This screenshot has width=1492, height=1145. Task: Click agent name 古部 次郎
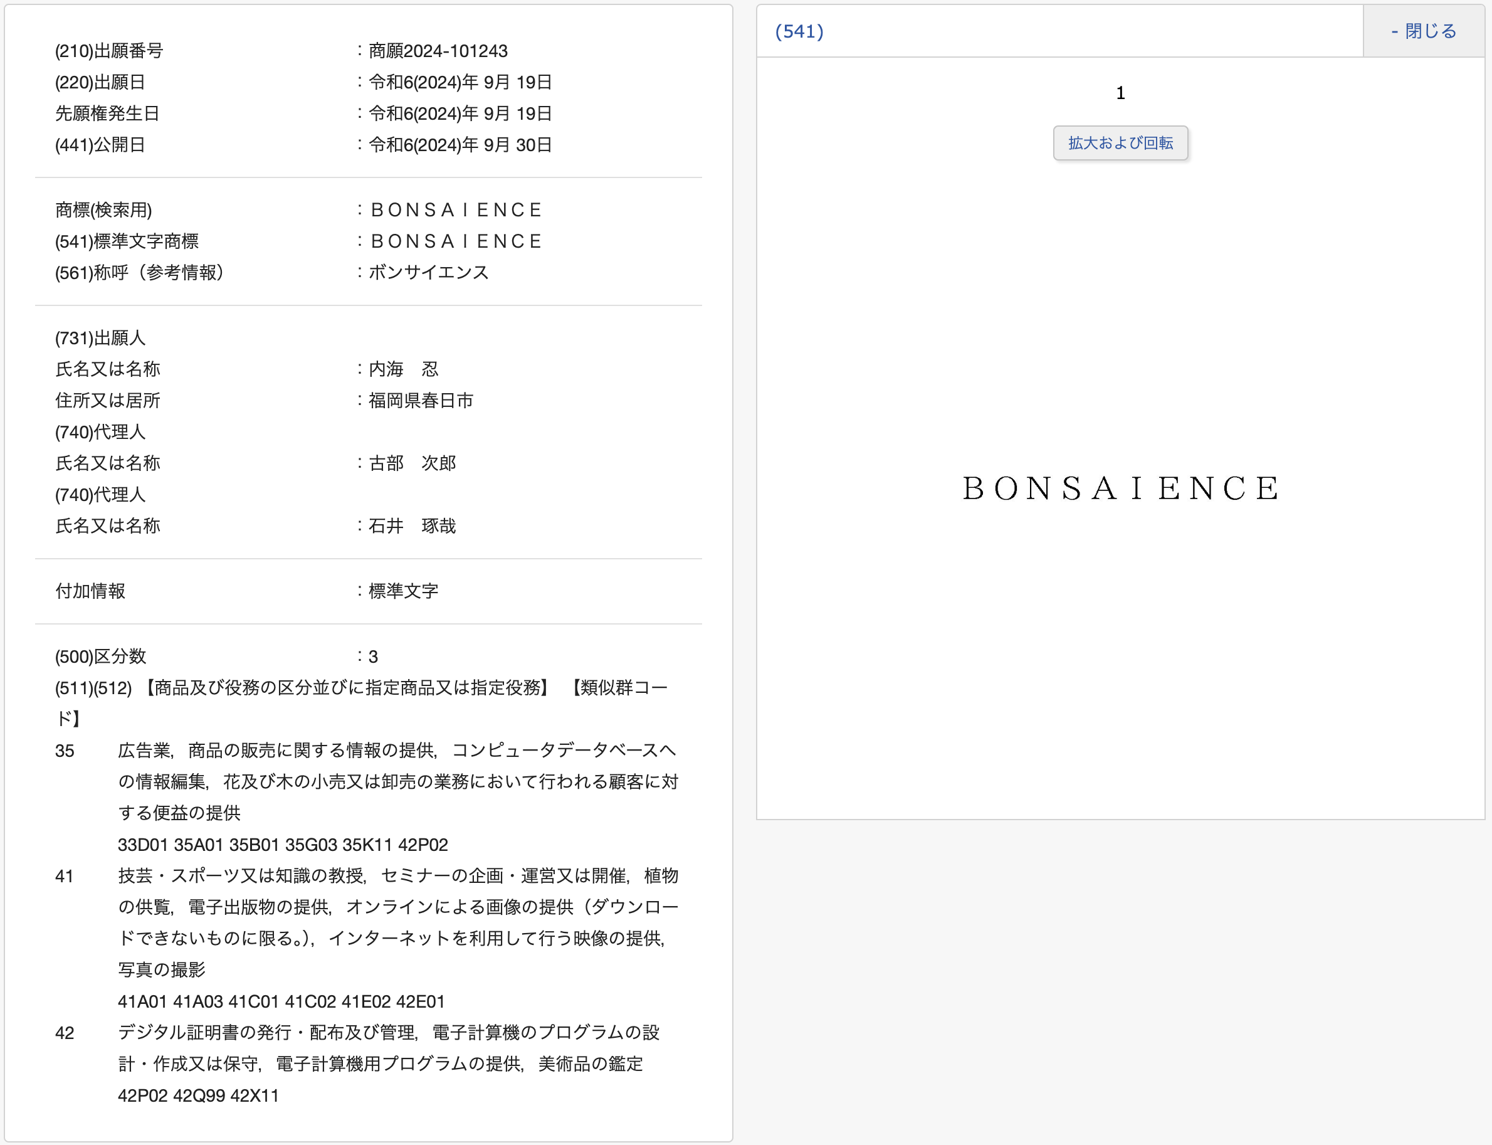point(412,463)
